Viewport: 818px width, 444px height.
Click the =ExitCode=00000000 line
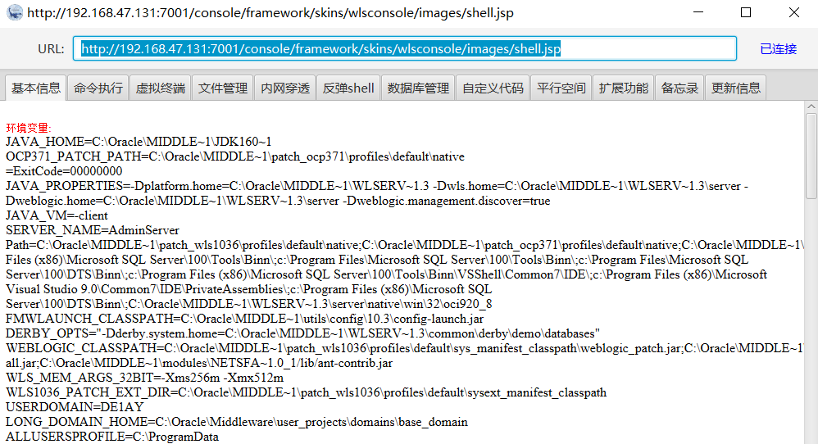pos(64,171)
